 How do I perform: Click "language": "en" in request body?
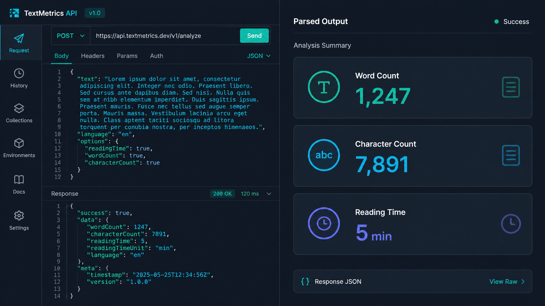[x=106, y=134]
